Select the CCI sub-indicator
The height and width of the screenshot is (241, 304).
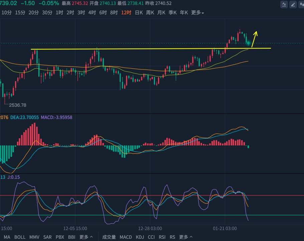point(151,237)
